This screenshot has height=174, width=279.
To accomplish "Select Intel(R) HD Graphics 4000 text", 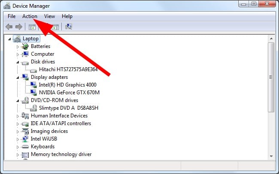I will point(68,85).
